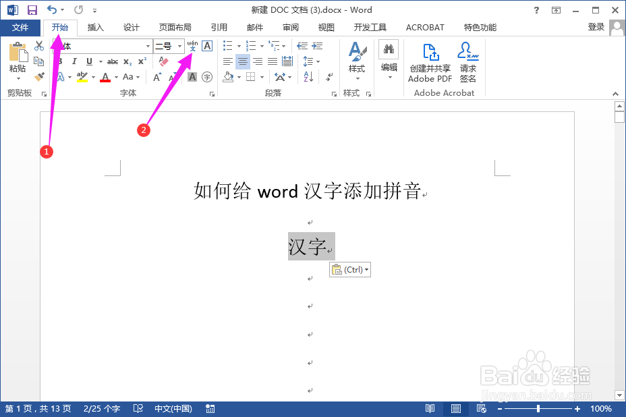Apply character border (boxed A) icon
This screenshot has height=417, width=626.
click(x=207, y=46)
